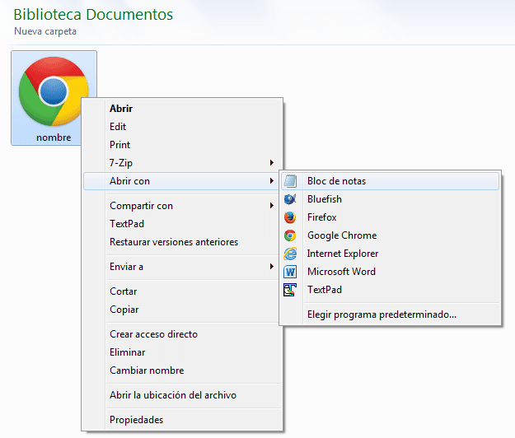Image resolution: width=515 pixels, height=438 pixels.
Task: Select Cambiar nombre
Action: click(x=183, y=370)
